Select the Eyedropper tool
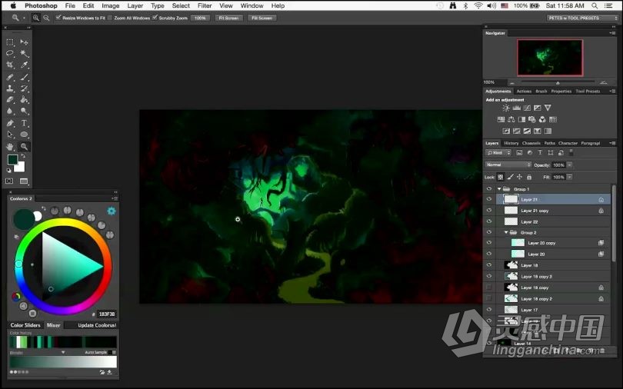 coord(25,65)
